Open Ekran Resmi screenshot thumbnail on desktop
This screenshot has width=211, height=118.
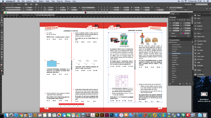pyautogui.click(x=204, y=94)
